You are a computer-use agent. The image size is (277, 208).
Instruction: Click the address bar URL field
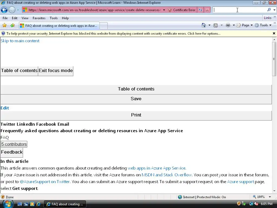click(94, 10)
